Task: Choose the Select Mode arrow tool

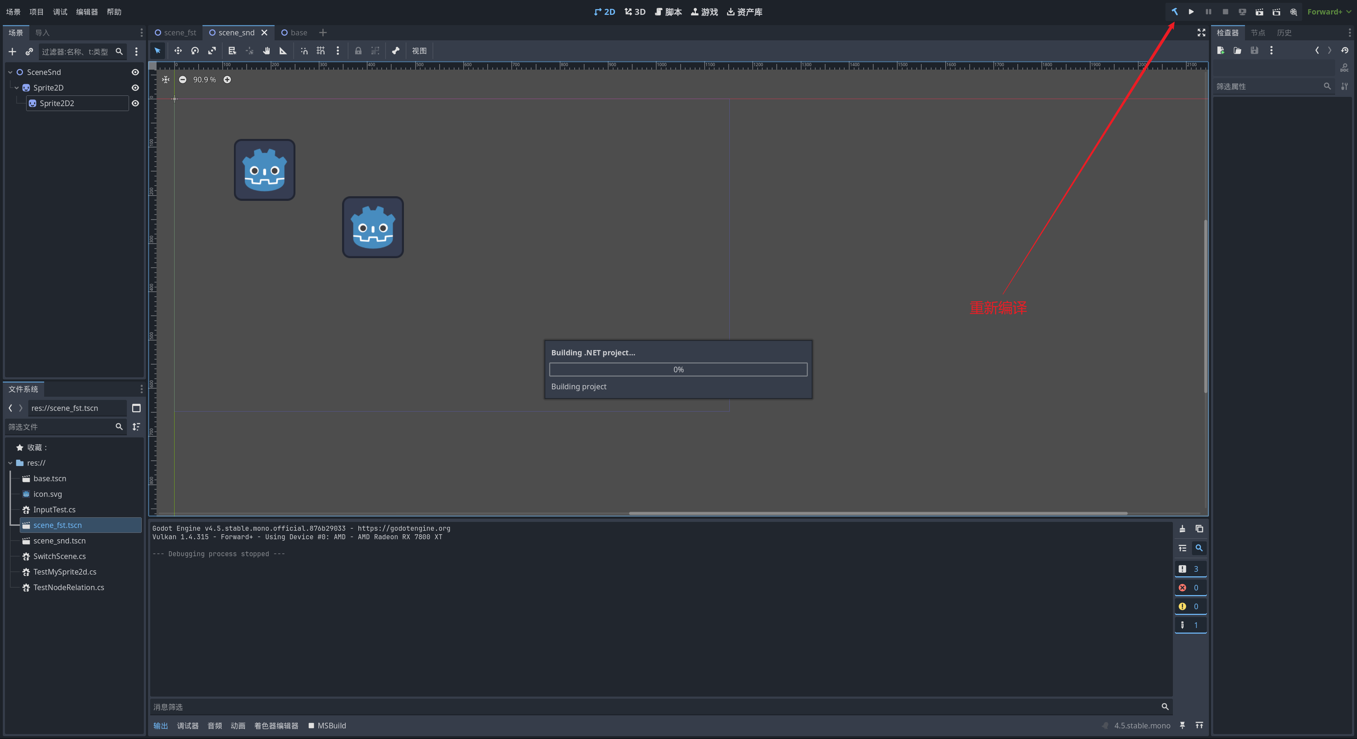Action: 158,51
